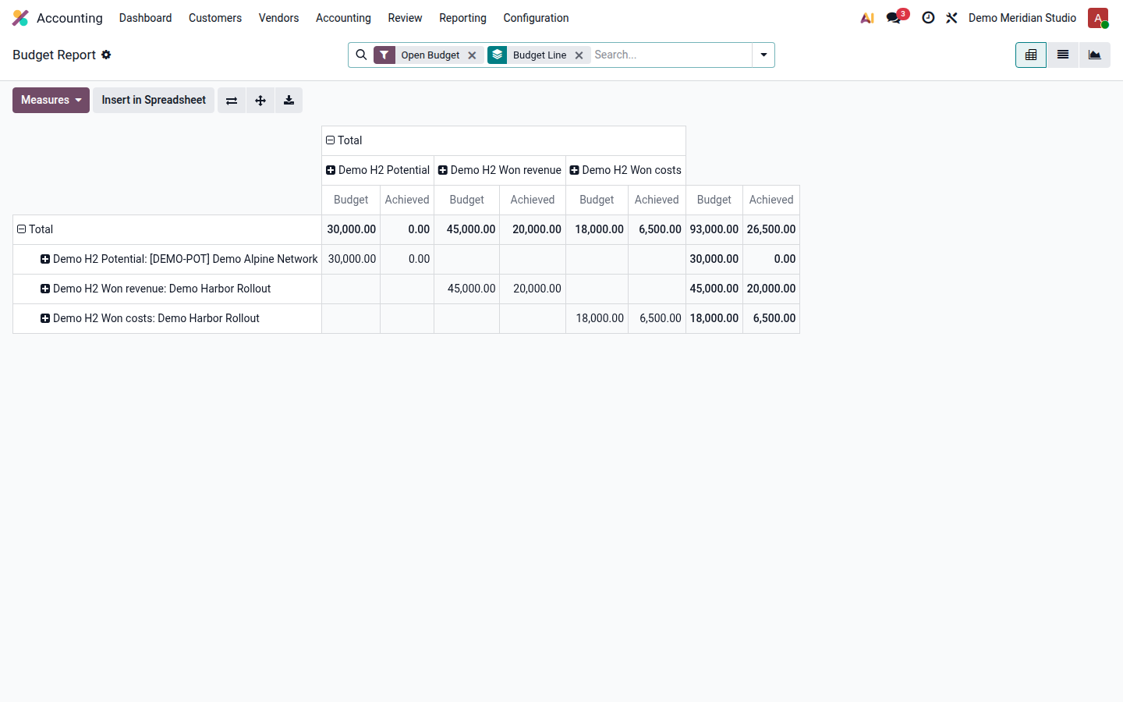The image size is (1123, 702).
Task: Switch to graph view
Action: tap(1095, 55)
